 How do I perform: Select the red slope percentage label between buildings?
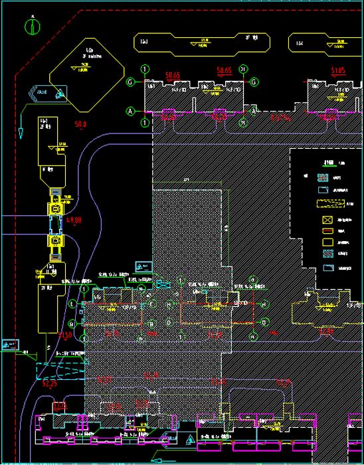pyautogui.click(x=280, y=118)
